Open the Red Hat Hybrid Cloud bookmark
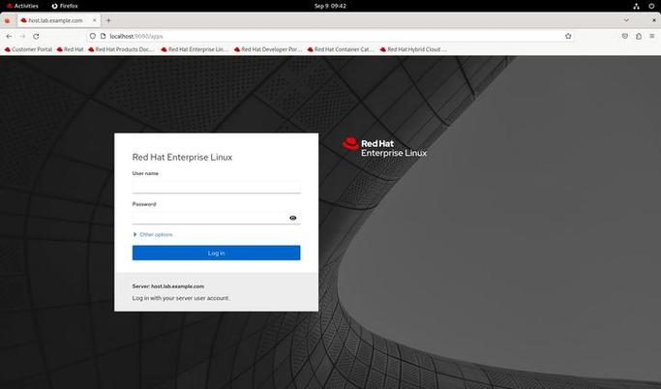The width and height of the screenshot is (661, 389). (413, 49)
